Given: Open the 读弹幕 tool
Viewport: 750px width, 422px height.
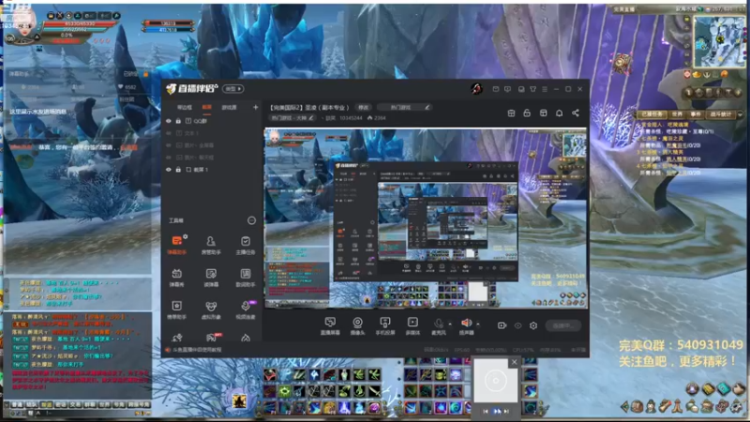Looking at the screenshot, I should click(211, 278).
